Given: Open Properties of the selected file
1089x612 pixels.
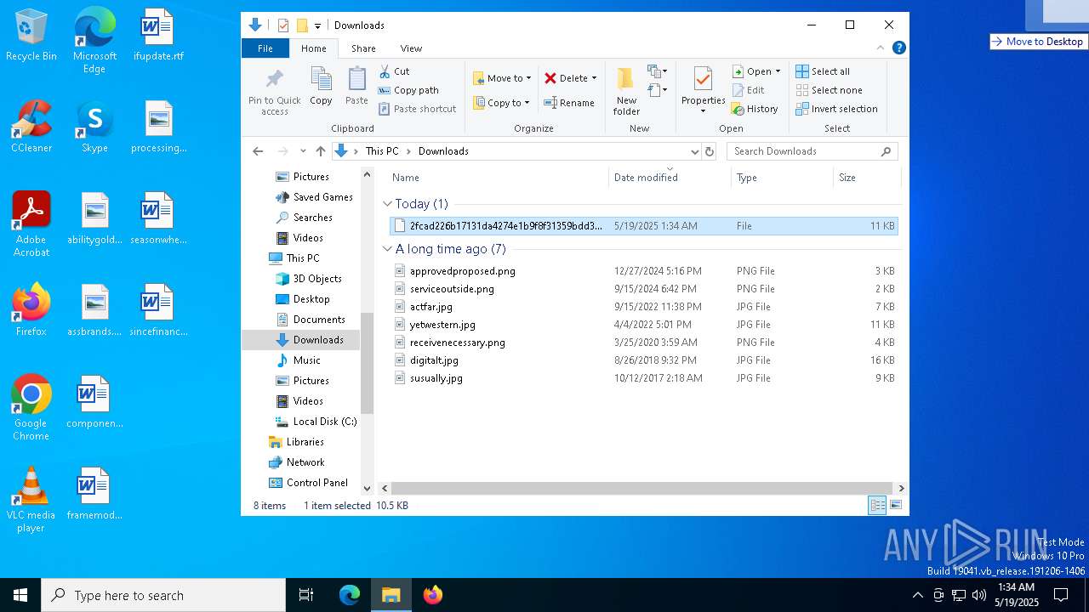Looking at the screenshot, I should [x=703, y=90].
